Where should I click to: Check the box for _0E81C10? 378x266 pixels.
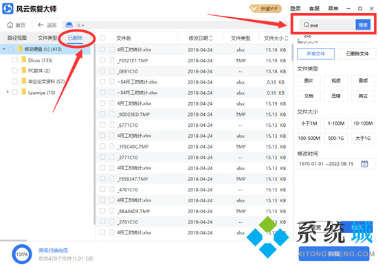102,71
